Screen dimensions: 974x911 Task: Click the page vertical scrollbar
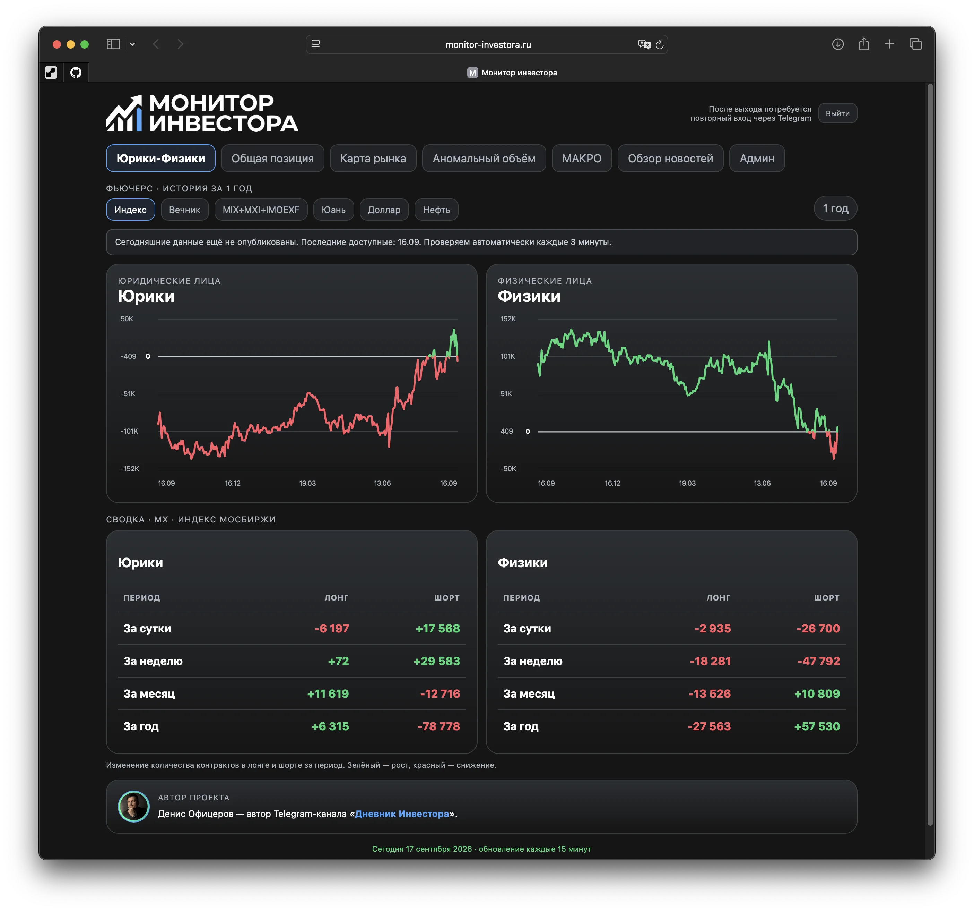[930, 454]
